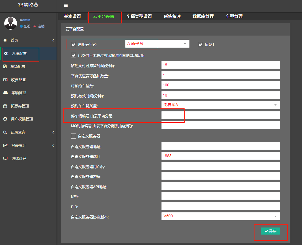Toggle the 协议1 checkbox
The height and width of the screenshot is (245, 302).
click(200, 45)
